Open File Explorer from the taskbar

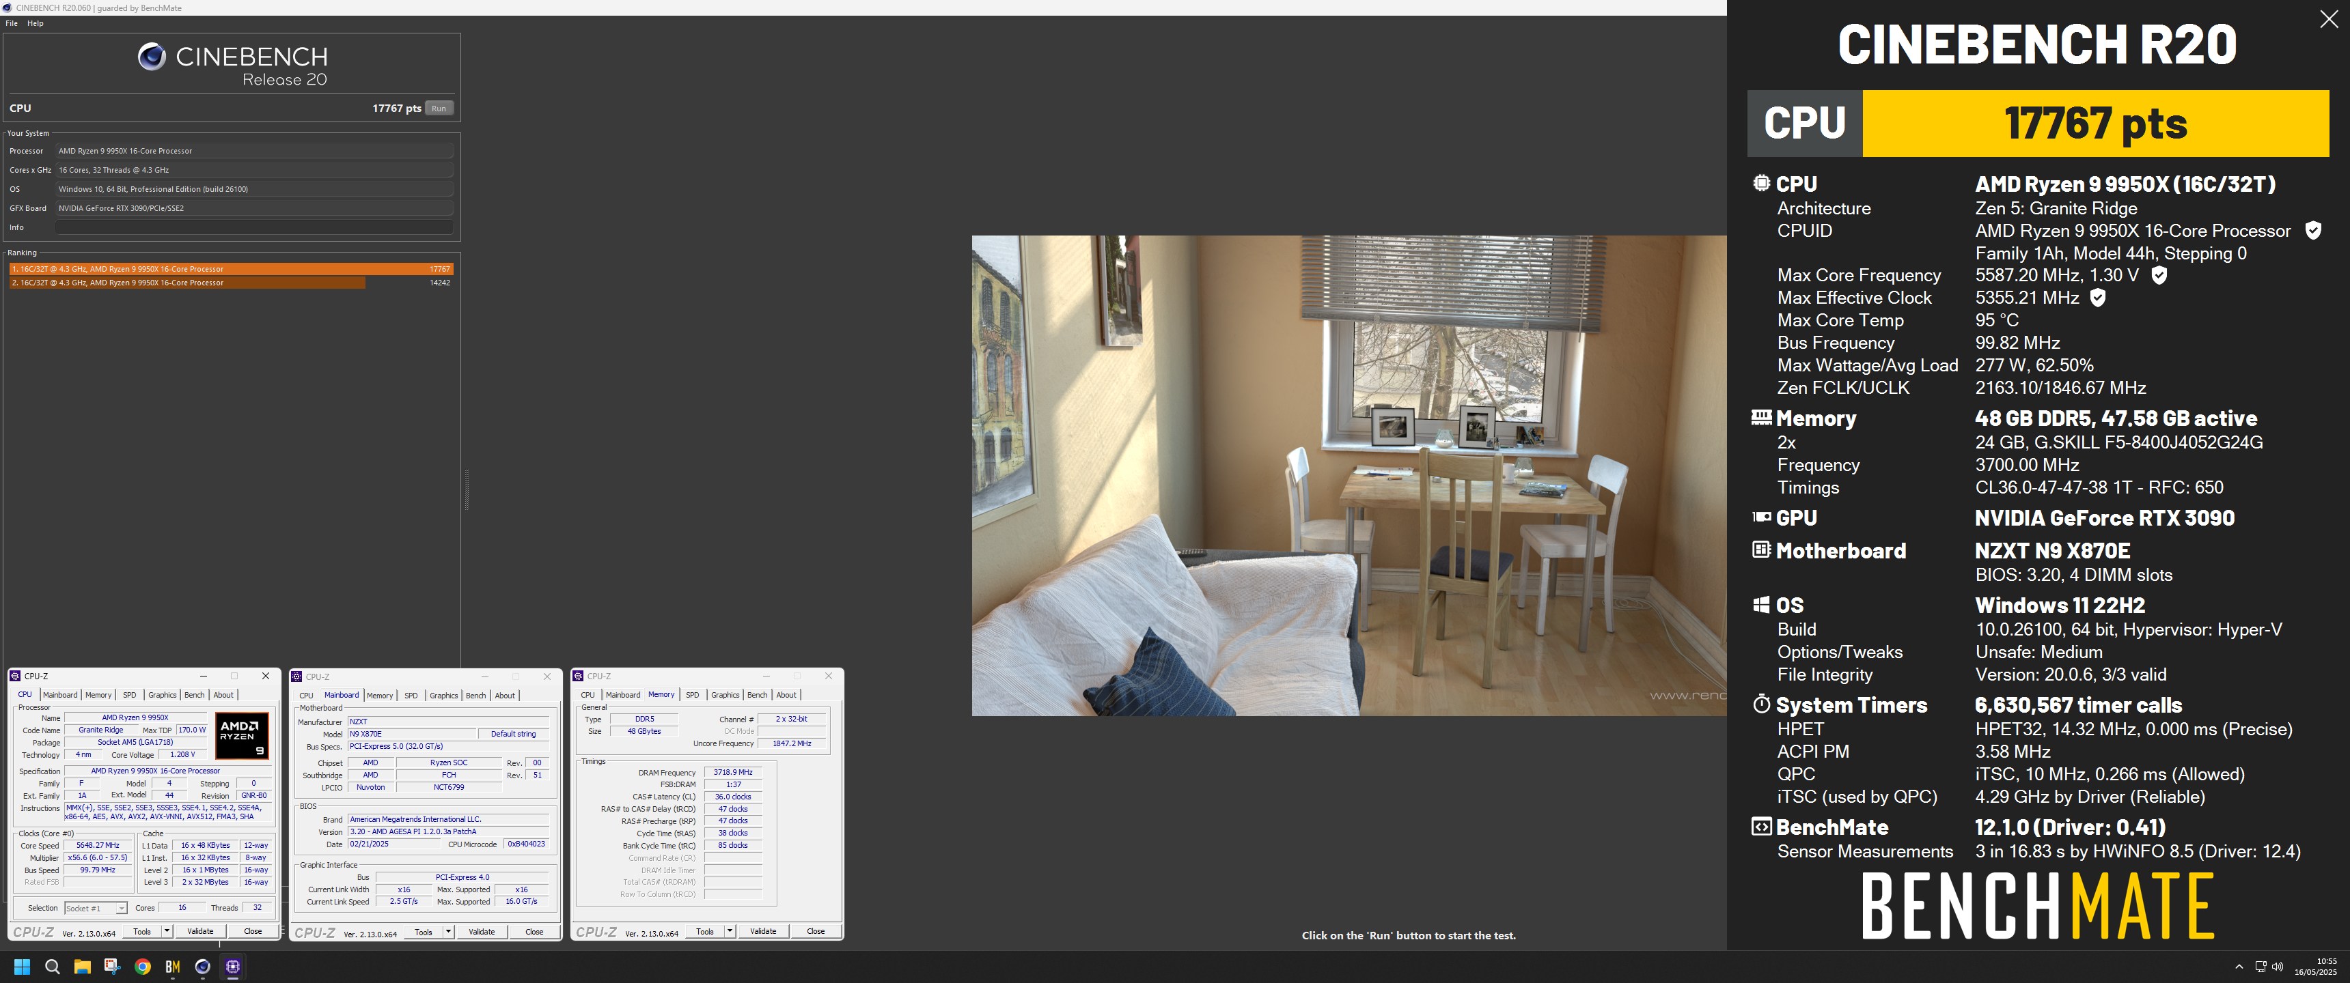pyautogui.click(x=82, y=967)
